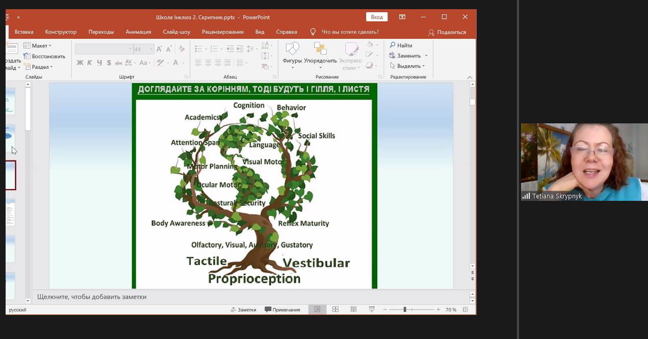Screen dimensions: 648x339
Task: Click the Share (Поделиться) button
Action: (x=447, y=32)
